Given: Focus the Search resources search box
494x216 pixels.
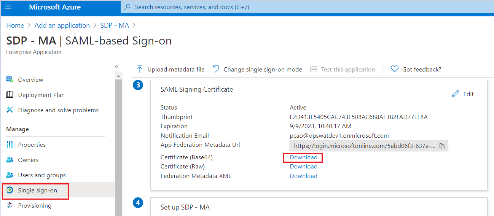Looking at the screenshot, I should [266, 7].
